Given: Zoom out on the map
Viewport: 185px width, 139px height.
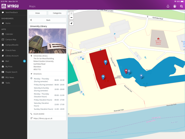Looking at the screenshot, I should 71,17.
